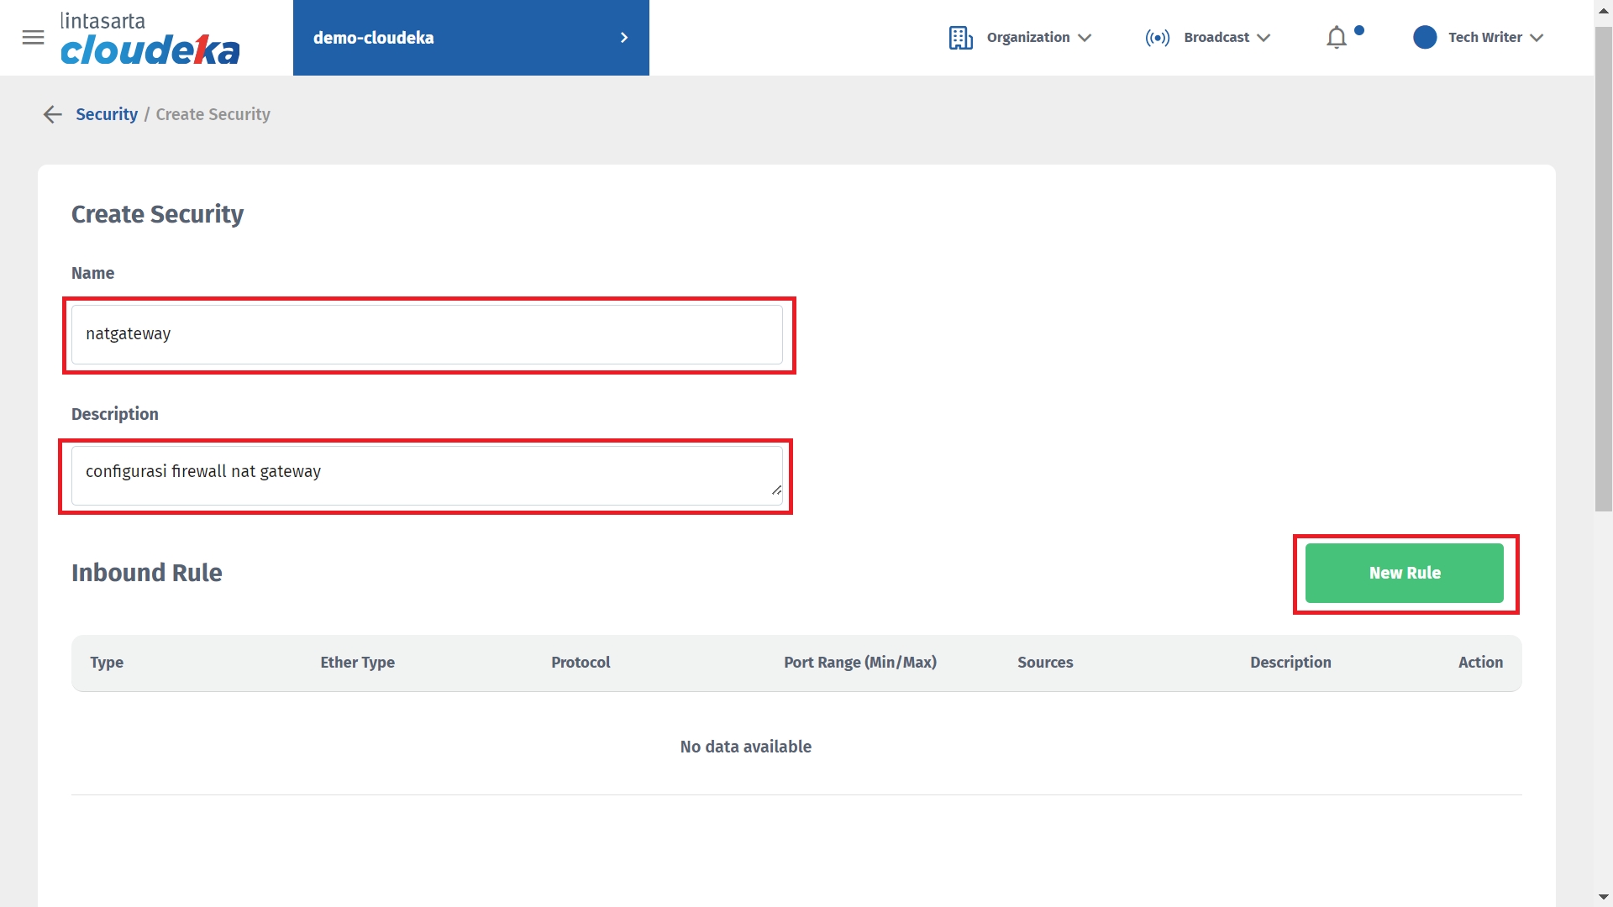Viewport: 1613px width, 907px height.
Task: Click the Description textarea
Action: pos(427,474)
